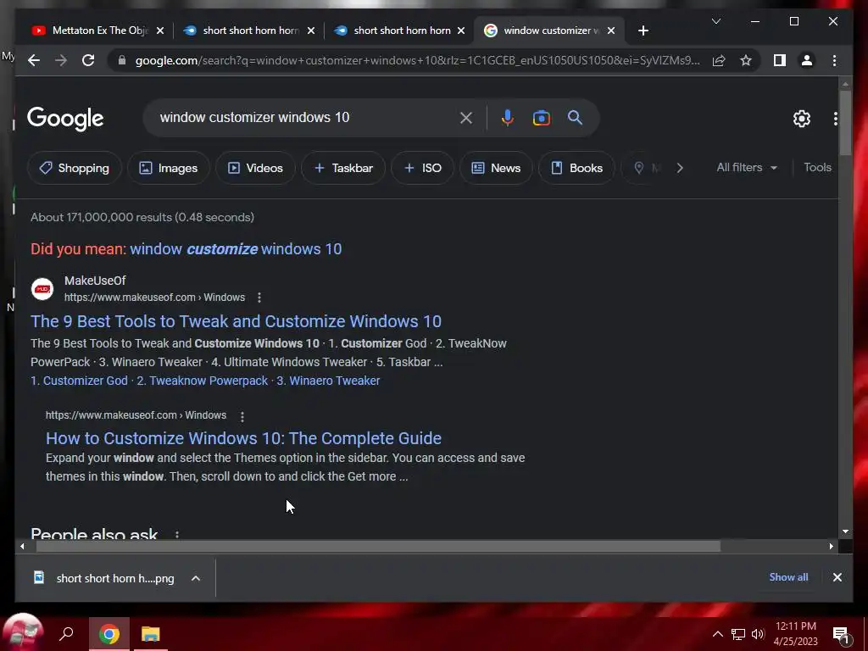Click the address bar URL

click(417, 60)
